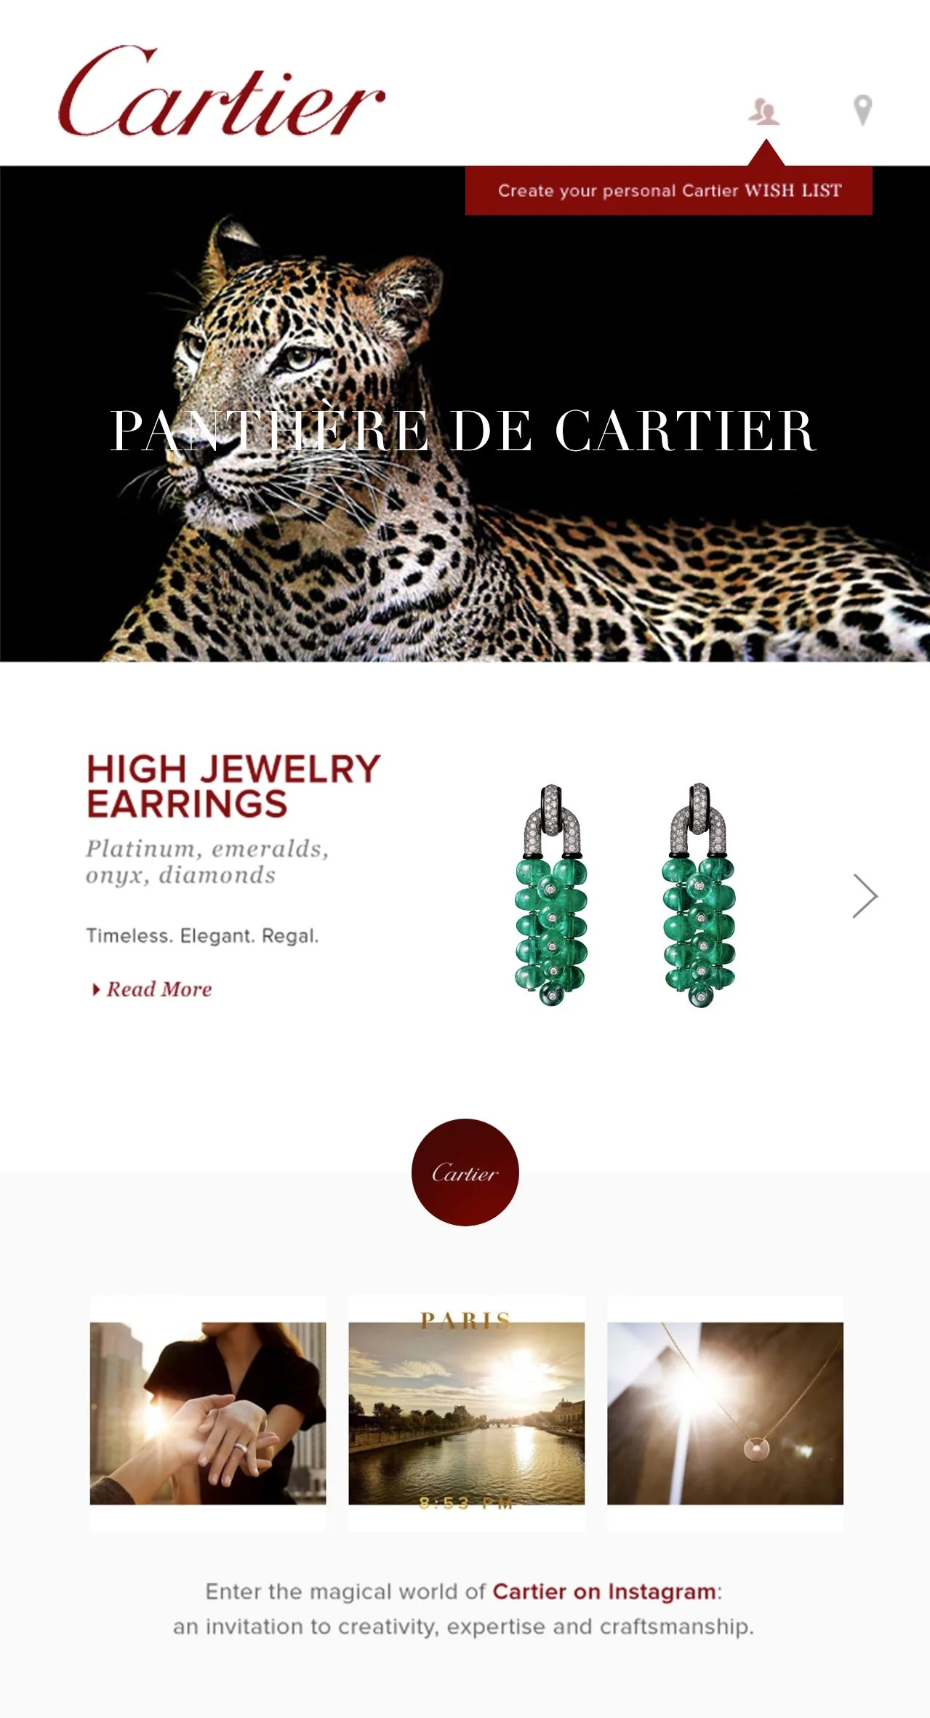Open the High Jewelry Earrings heading
The height and width of the screenshot is (1718, 930).
tap(233, 786)
